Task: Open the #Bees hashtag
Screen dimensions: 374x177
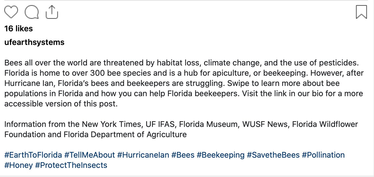Action: coord(183,155)
